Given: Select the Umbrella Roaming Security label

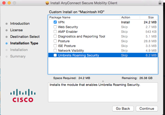Looking at the screenshot, I should point(79,55).
